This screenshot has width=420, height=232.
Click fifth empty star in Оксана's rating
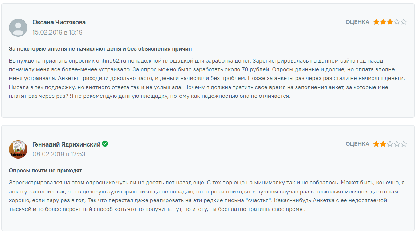click(404, 22)
